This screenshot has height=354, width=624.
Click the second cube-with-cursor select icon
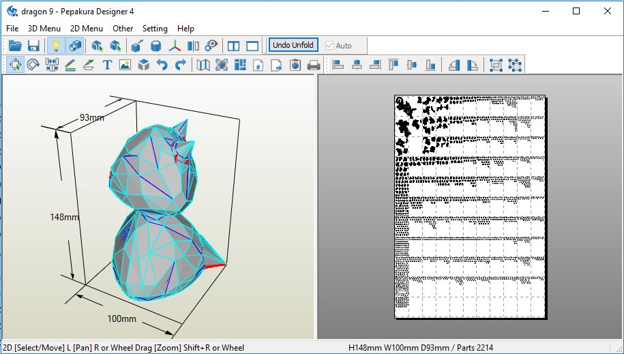[116, 46]
